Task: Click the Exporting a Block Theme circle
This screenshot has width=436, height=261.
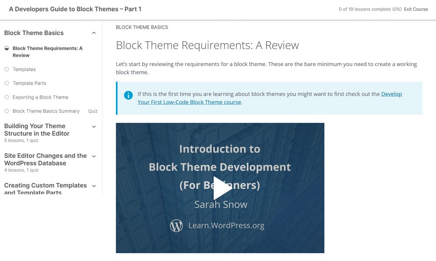Action: coord(7,97)
